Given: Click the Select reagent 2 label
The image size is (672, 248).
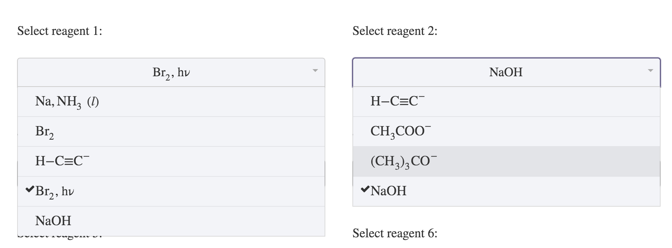Looking at the screenshot, I should [394, 31].
